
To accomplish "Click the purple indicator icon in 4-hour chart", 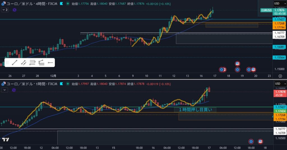I will pyautogui.click(x=15, y=10).
